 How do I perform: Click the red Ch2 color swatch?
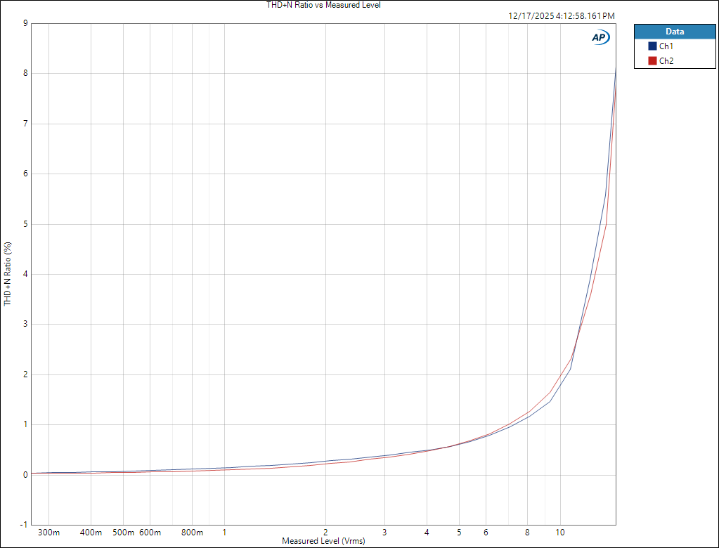tap(652, 61)
